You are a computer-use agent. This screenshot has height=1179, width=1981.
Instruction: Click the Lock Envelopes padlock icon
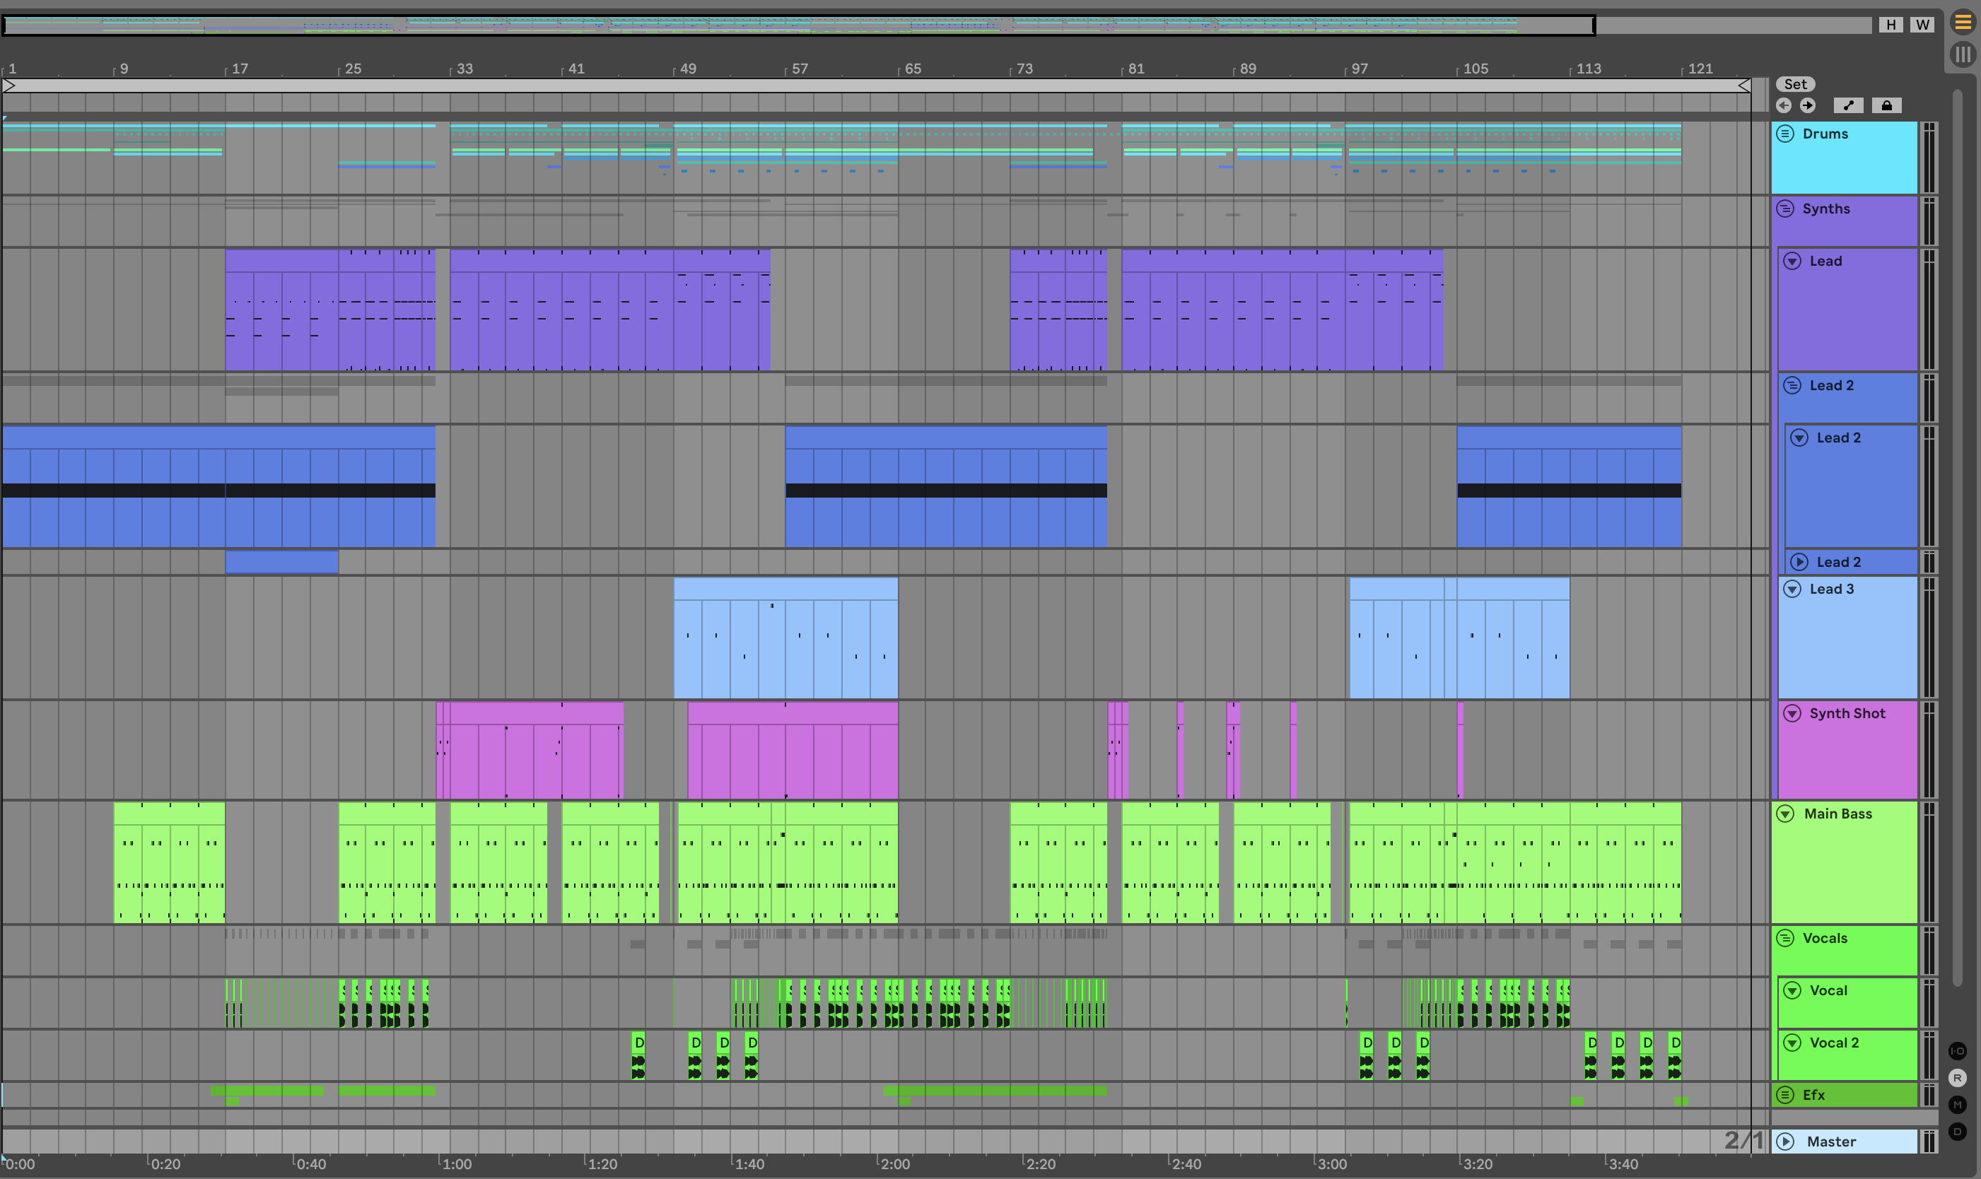(x=1886, y=105)
